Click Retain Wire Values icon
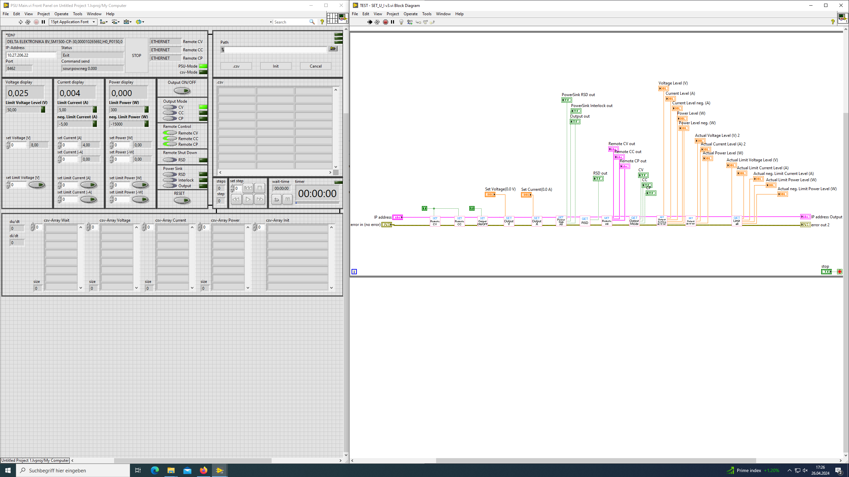Image resolution: width=849 pixels, height=477 pixels. point(410,22)
